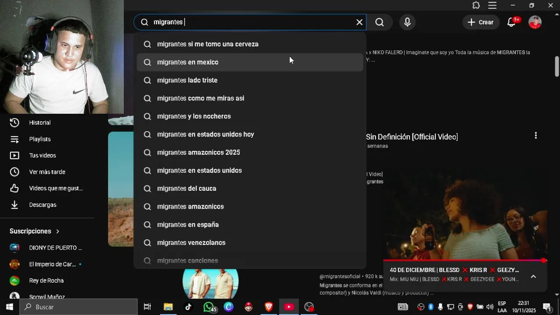The height and width of the screenshot is (315, 560).
Task: Select suggestion 'migrantes como me miras asi'
Action: coord(250,98)
